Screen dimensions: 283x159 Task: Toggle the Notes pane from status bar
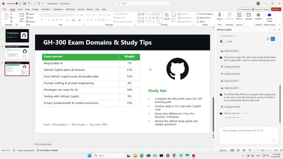tap(223, 150)
